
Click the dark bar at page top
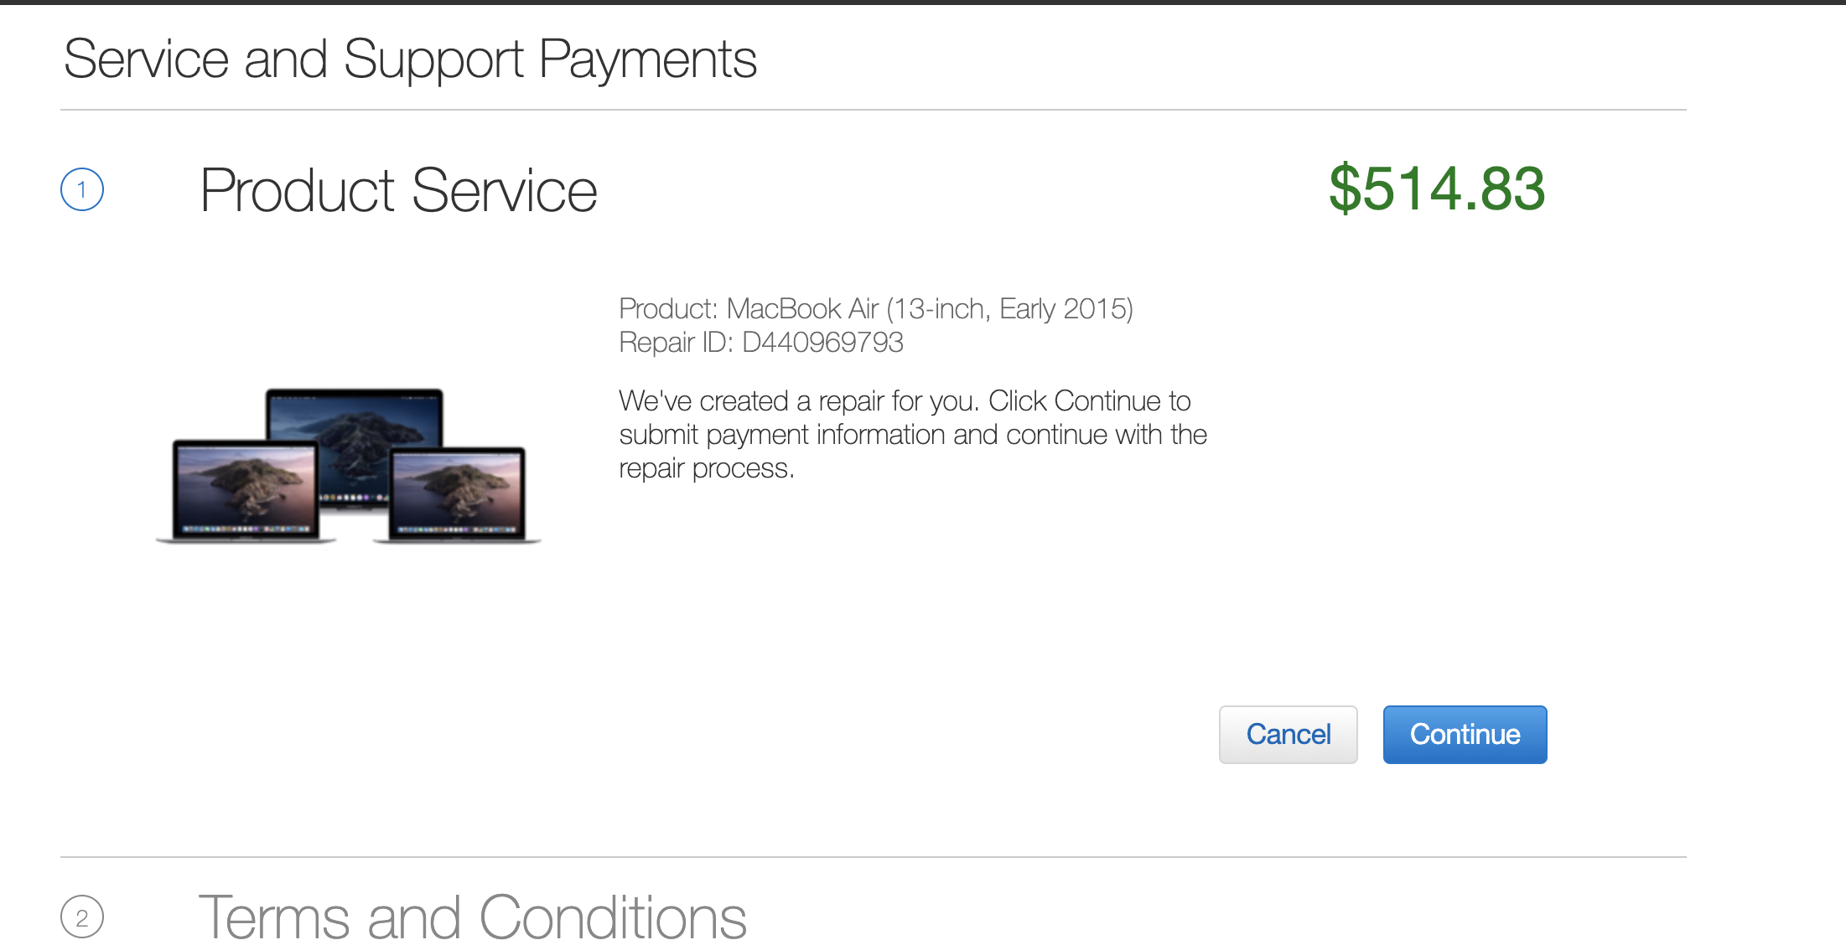coord(922,3)
